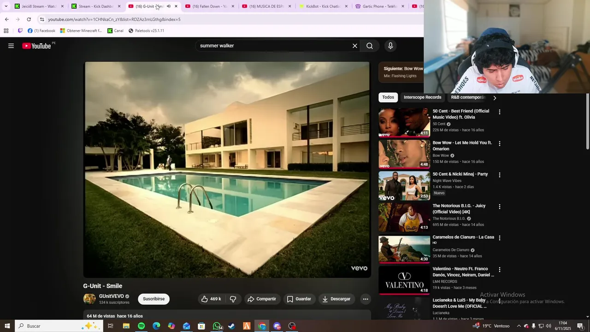Image resolution: width=590 pixels, height=332 pixels.
Task: Click the browser address bar URL
Action: pyautogui.click(x=114, y=19)
